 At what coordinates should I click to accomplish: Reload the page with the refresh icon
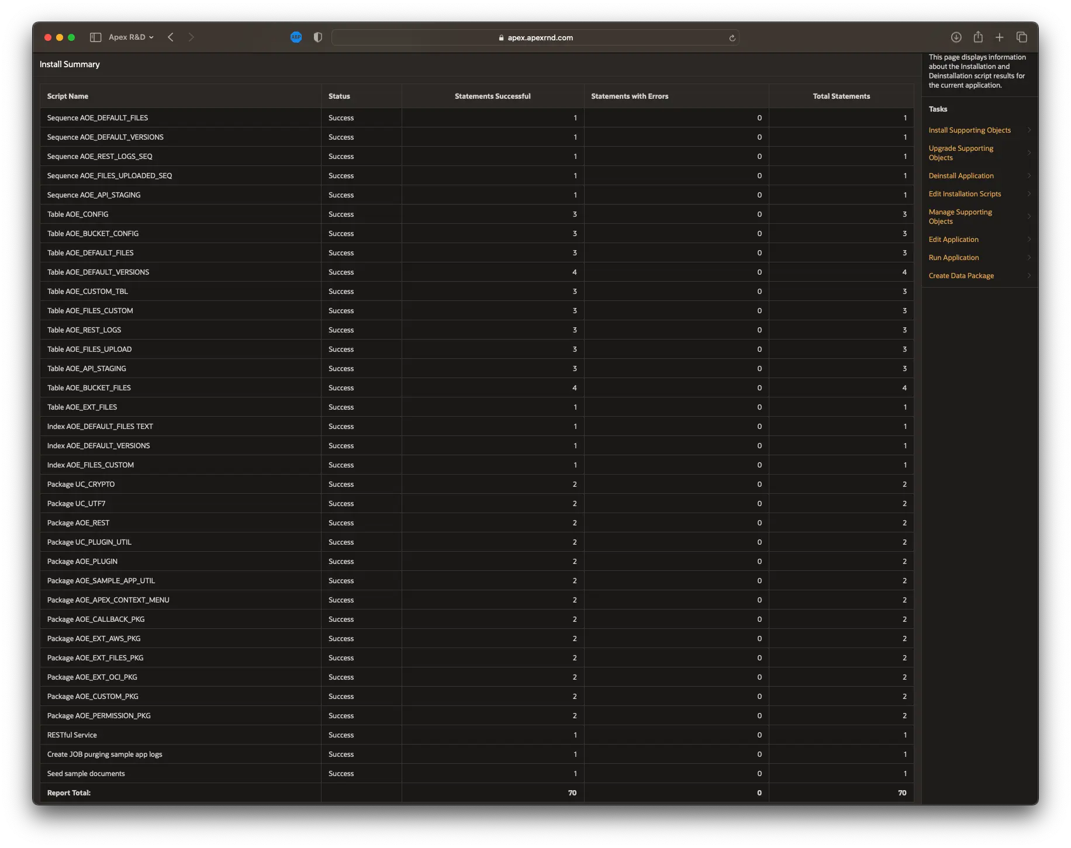click(x=732, y=38)
